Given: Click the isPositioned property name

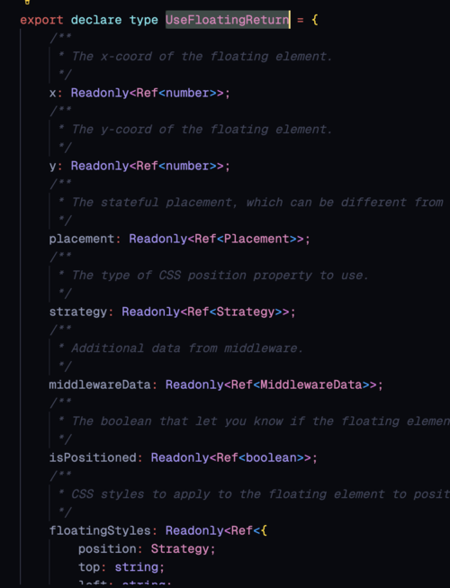Looking at the screenshot, I should click(93, 457).
